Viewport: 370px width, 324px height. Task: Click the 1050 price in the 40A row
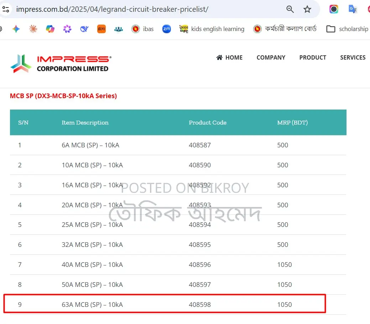(x=284, y=265)
